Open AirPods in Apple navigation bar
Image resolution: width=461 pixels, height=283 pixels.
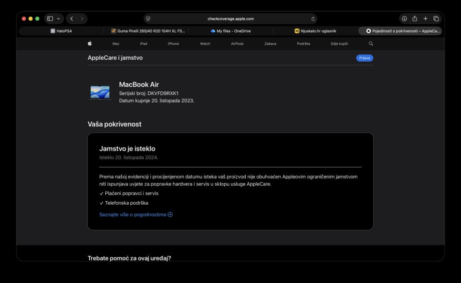237,44
